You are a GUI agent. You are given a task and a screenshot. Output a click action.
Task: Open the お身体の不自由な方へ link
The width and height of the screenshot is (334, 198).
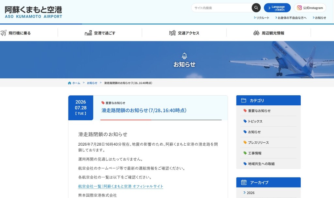click(x=291, y=18)
